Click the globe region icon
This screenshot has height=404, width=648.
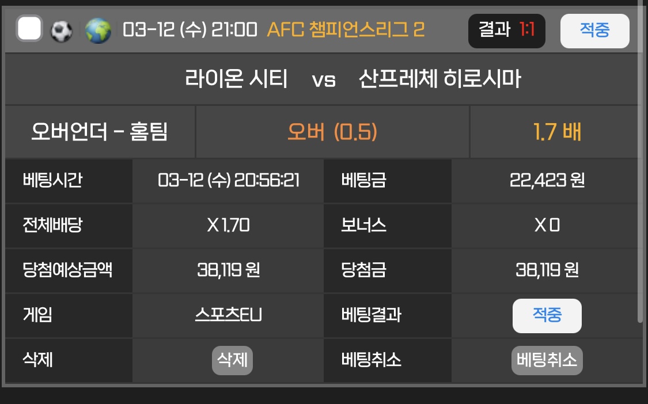tap(98, 31)
